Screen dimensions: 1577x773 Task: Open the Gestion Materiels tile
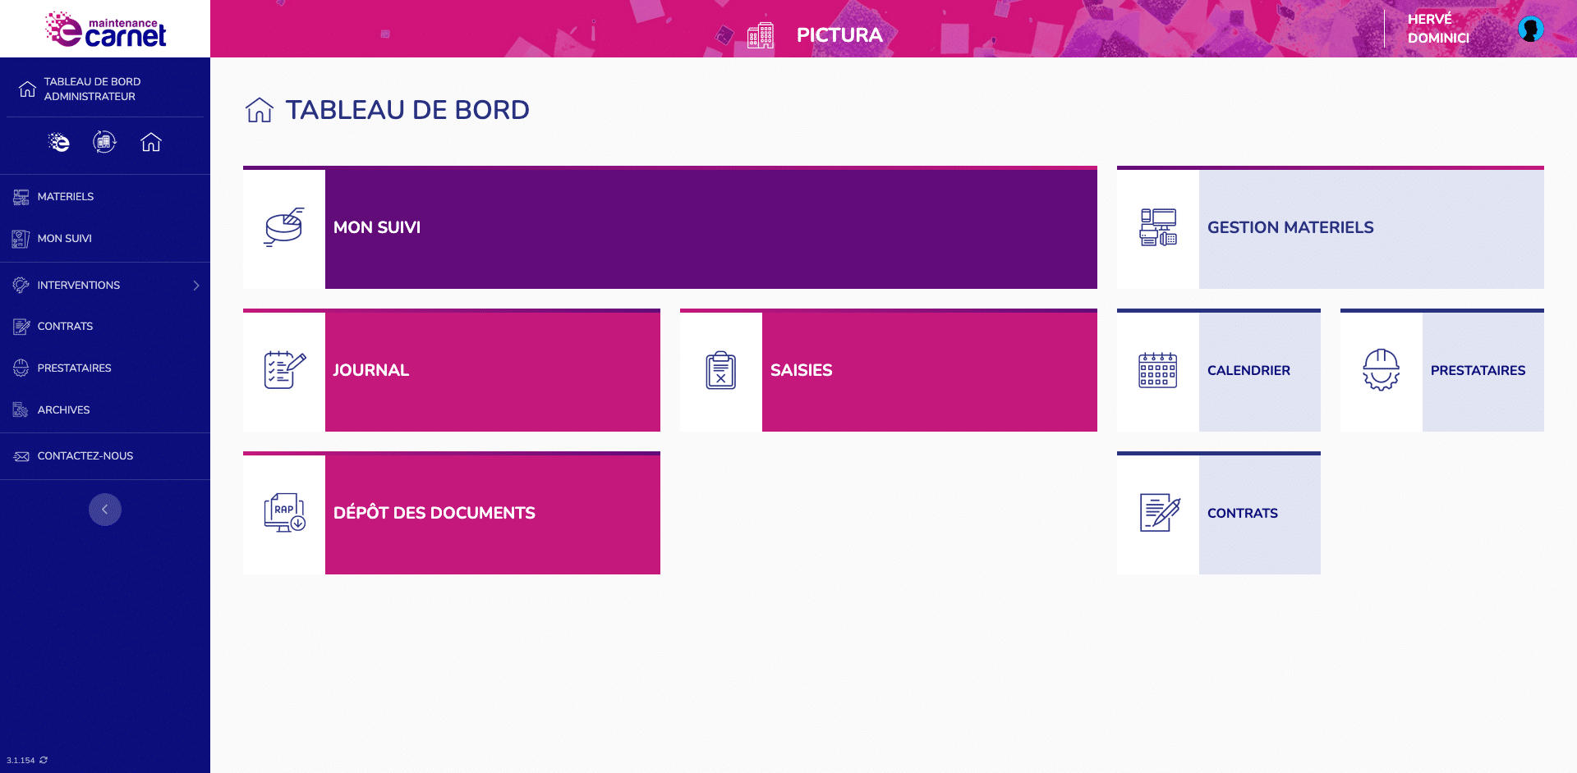1331,227
